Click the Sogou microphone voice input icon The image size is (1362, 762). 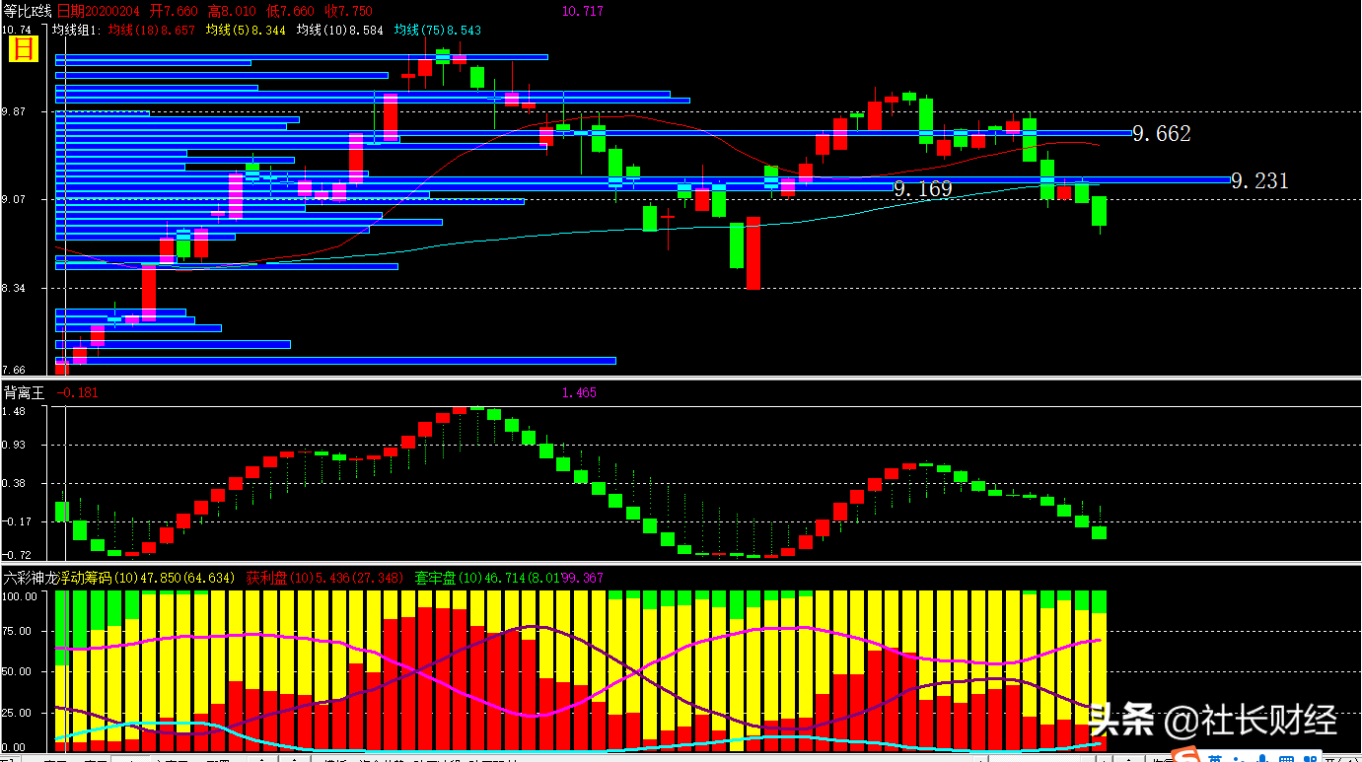(x=1261, y=758)
